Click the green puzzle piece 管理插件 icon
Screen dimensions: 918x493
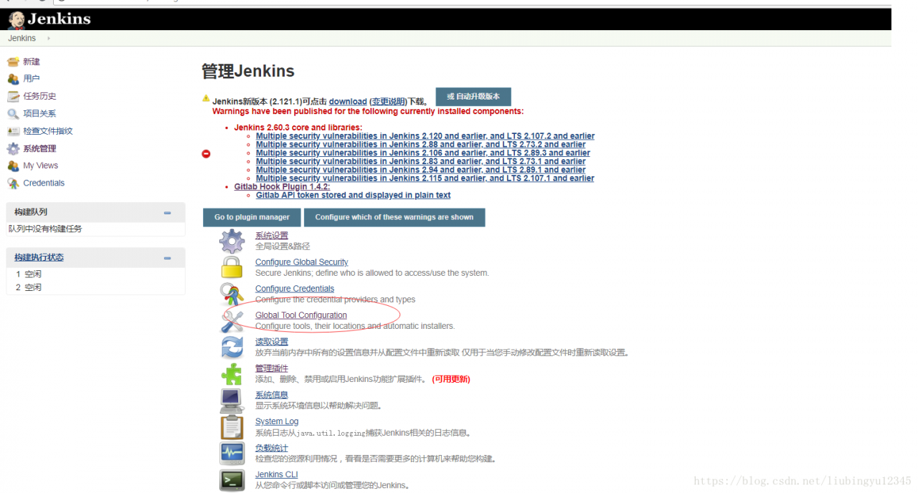(x=232, y=373)
